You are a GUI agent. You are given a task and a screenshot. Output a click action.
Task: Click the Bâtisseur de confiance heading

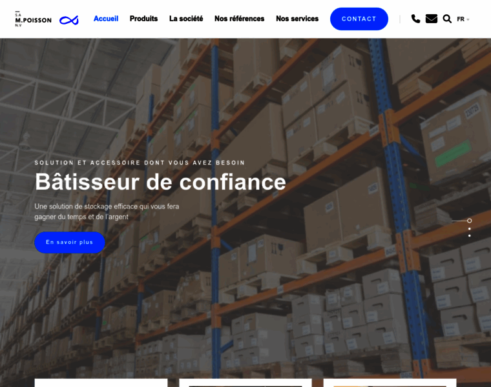(x=160, y=182)
